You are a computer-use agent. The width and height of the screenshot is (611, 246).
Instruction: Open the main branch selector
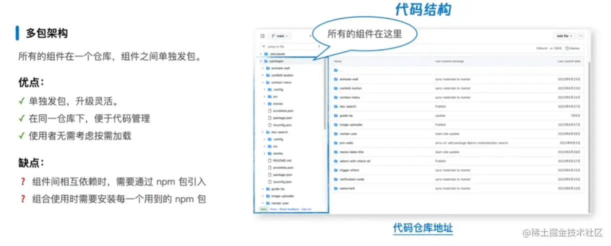point(280,36)
